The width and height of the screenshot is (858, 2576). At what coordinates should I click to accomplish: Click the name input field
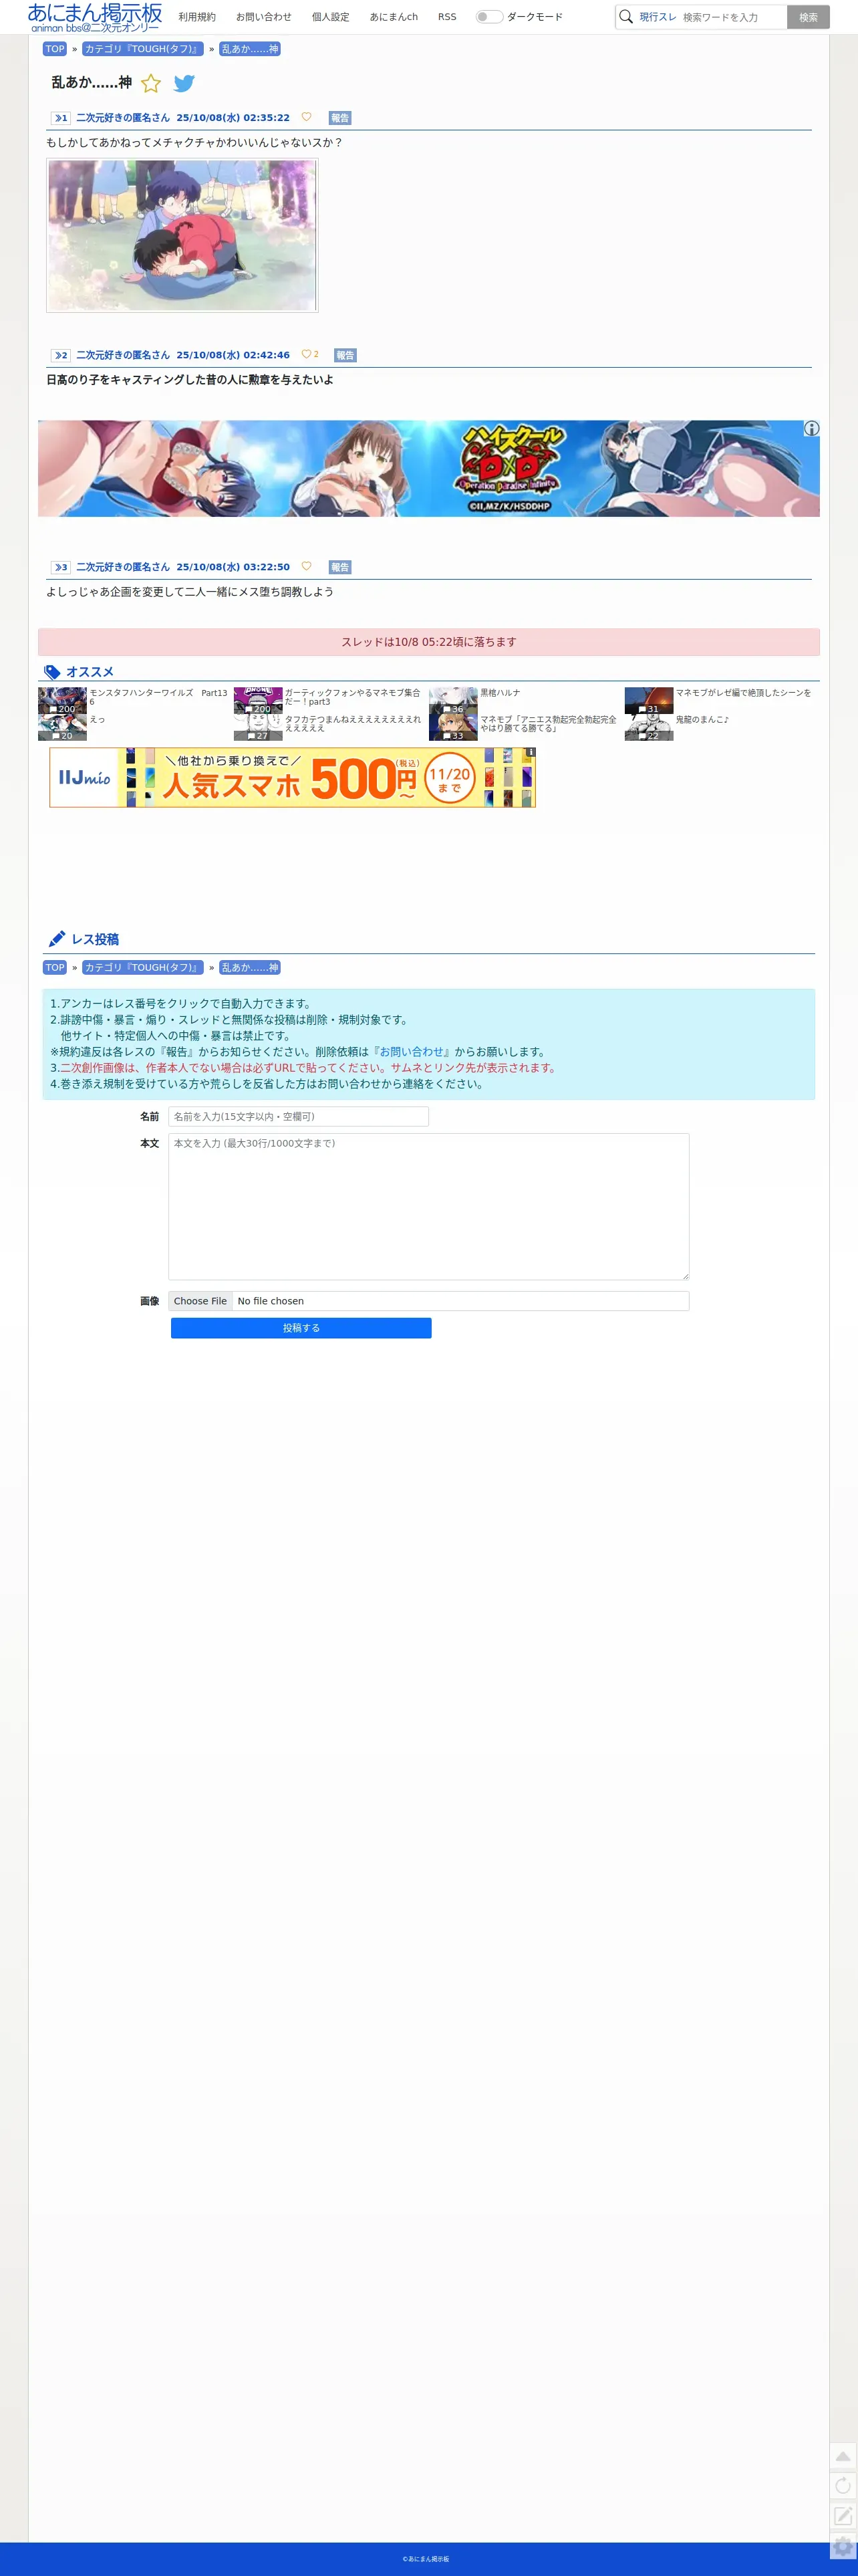pos(298,1116)
